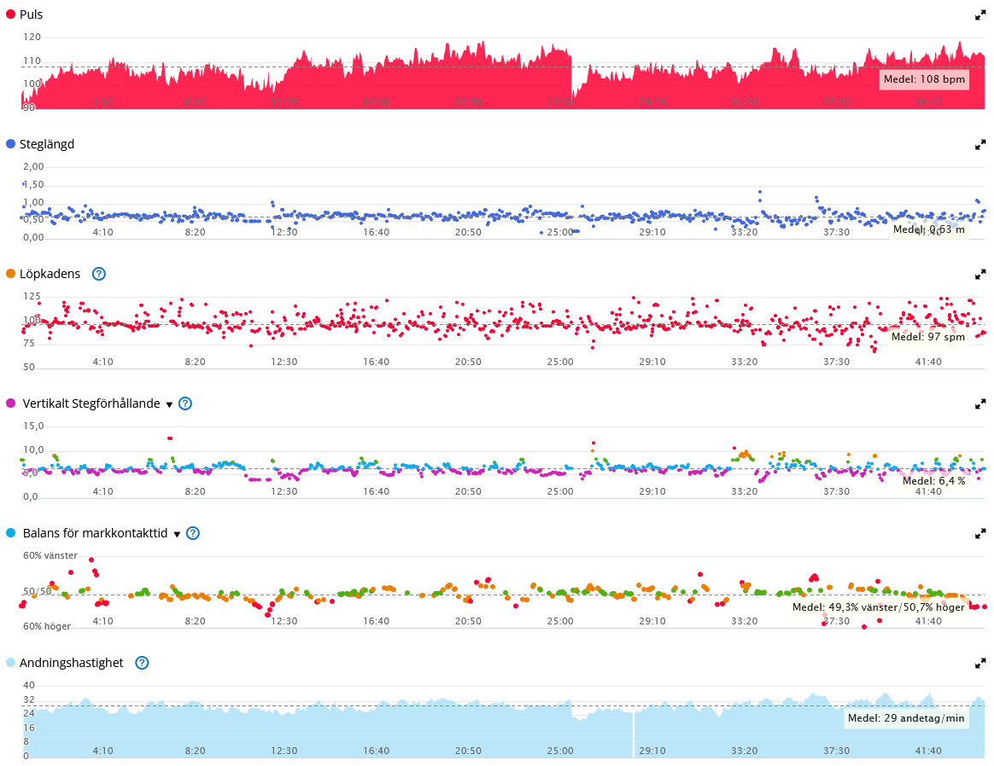Image resolution: width=994 pixels, height=766 pixels.
Task: Click the 'Medel: 49,3% vänster / 50,7% höger' label
Action: click(x=878, y=607)
